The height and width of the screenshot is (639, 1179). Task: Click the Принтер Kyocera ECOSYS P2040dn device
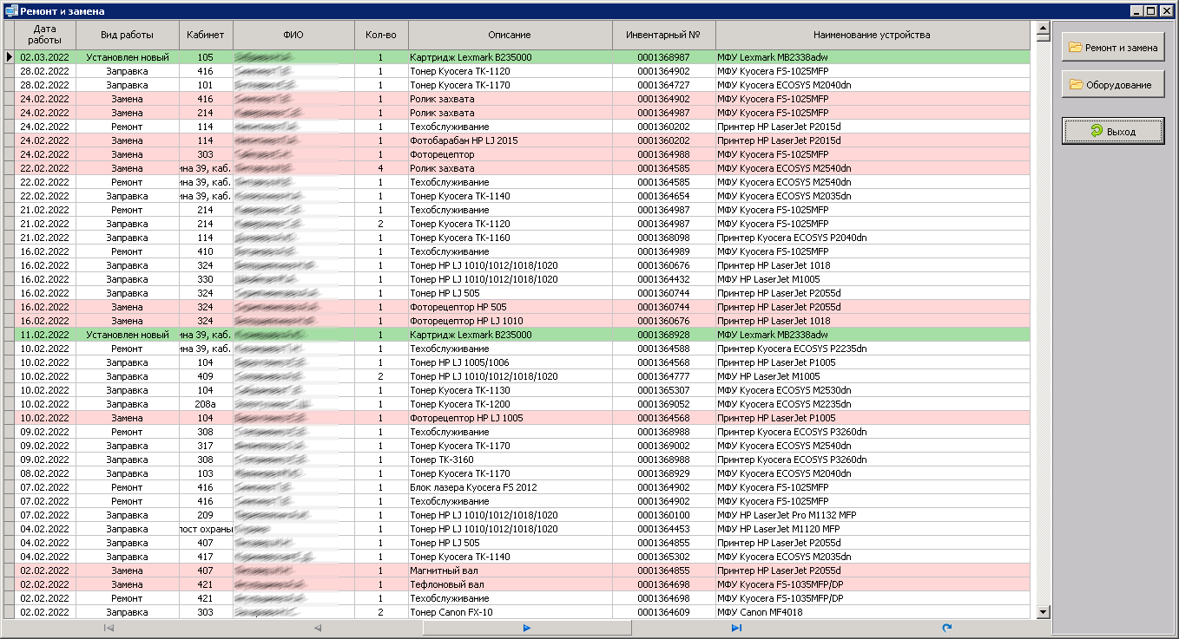click(x=872, y=238)
